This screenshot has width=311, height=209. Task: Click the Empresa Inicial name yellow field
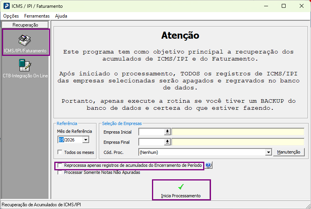point(238,132)
